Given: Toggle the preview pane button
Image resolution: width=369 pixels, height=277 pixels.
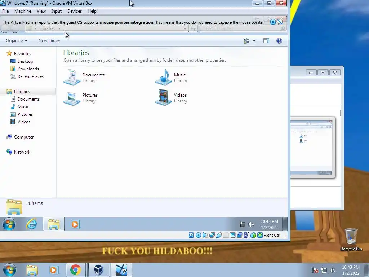Looking at the screenshot, I should point(266,41).
